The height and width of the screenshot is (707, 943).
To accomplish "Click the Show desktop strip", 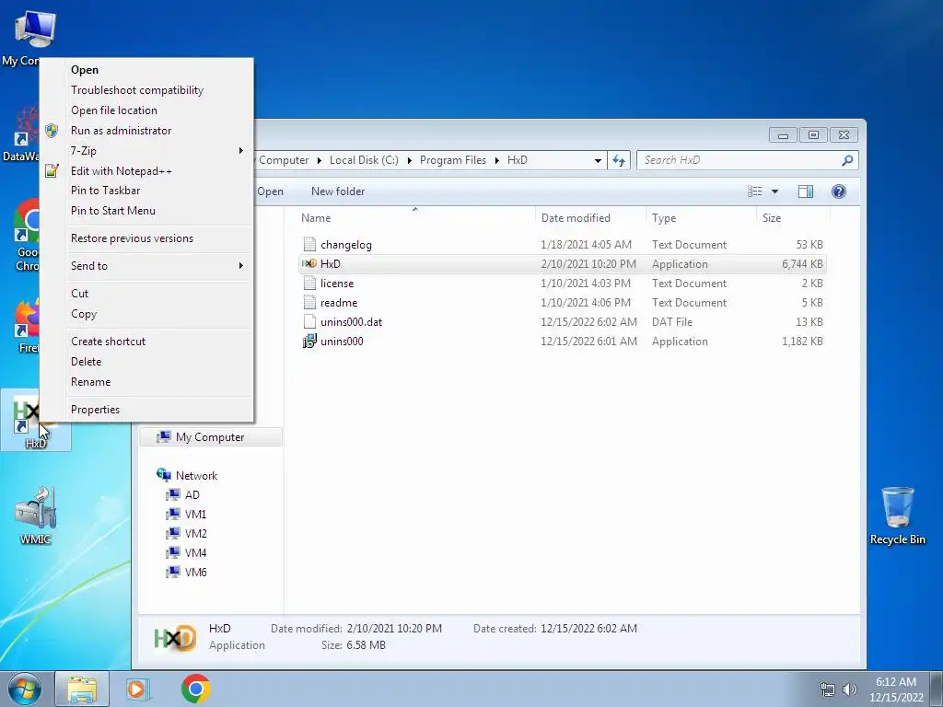I will tap(937, 689).
